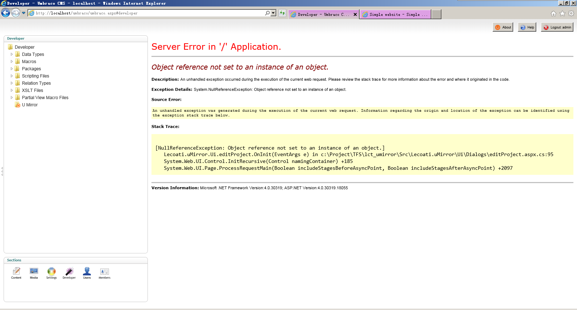Click the U Mirror tree icon
This screenshot has height=310, width=577.
[x=17, y=105]
